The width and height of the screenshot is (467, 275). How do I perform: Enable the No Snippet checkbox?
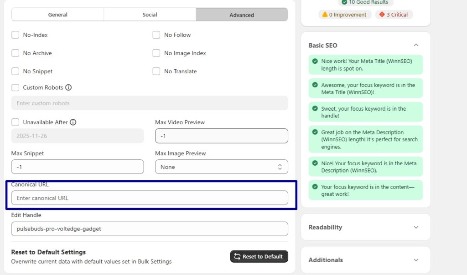click(15, 71)
